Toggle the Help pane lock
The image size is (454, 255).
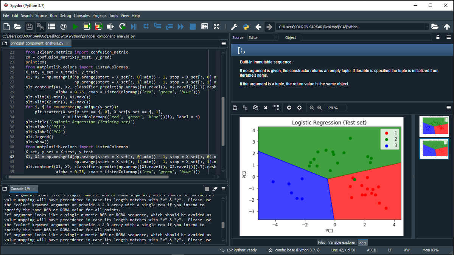pyautogui.click(x=438, y=37)
